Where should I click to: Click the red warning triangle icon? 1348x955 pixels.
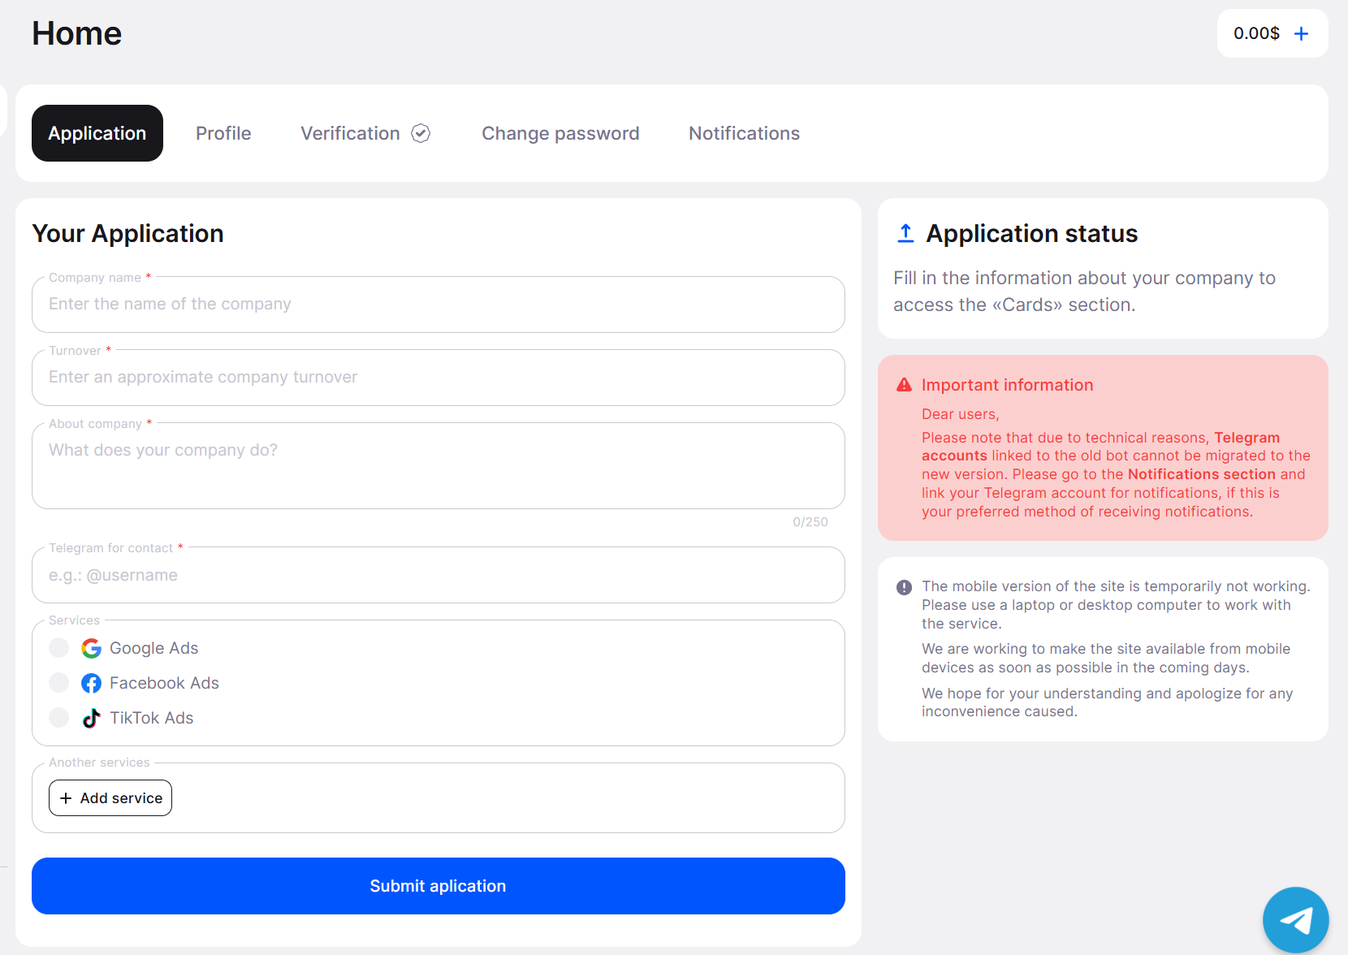904,385
